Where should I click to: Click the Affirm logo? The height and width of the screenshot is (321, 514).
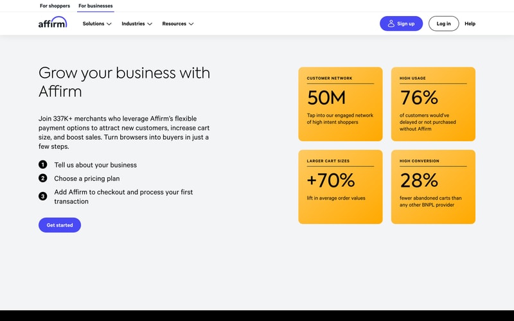point(53,22)
